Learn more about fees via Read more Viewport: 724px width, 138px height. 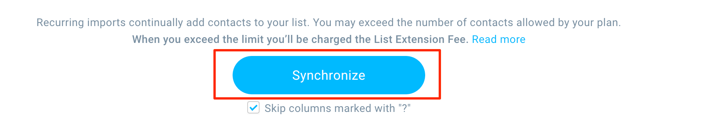point(499,39)
